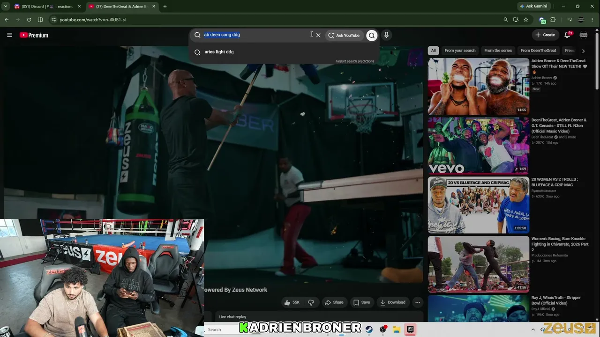The width and height of the screenshot is (600, 337).
Task: Close the Discord browser tab
Action: (x=79, y=7)
